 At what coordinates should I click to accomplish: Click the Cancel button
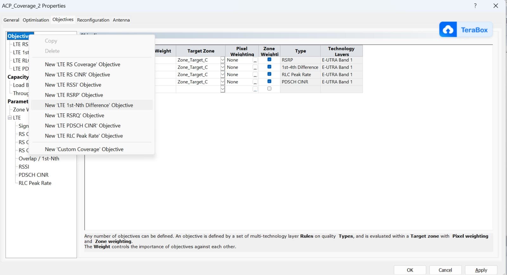(x=445, y=270)
